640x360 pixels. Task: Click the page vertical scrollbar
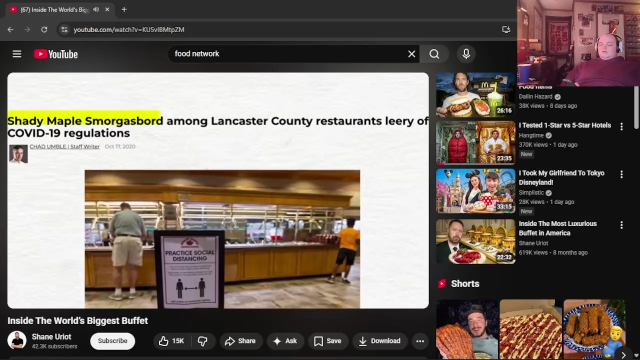pyautogui.click(x=636, y=107)
